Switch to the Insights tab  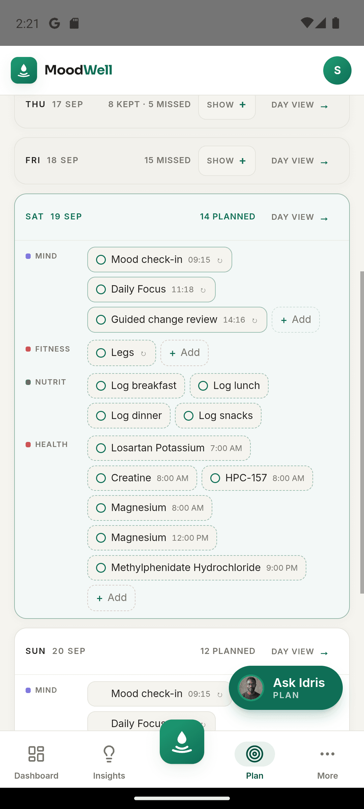(x=109, y=762)
